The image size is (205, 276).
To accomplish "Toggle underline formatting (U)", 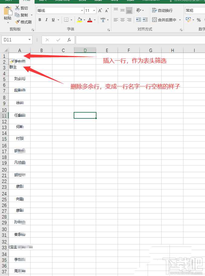I will [53, 20].
